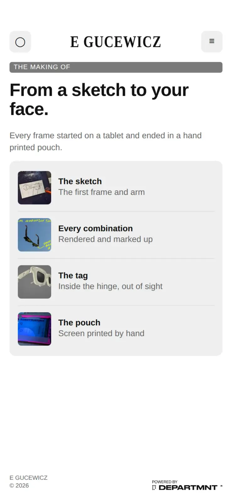Click the footer E GUCEWICZ text
Screen dimensions: 232x503
point(29,478)
